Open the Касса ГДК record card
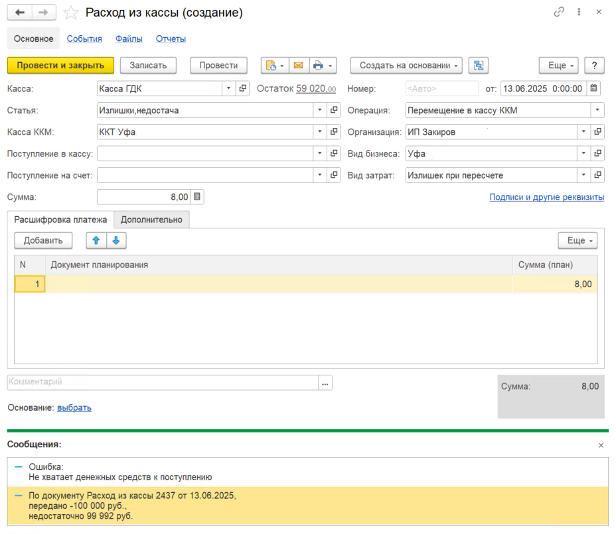Screen dimensions: 616x534 click(243, 88)
